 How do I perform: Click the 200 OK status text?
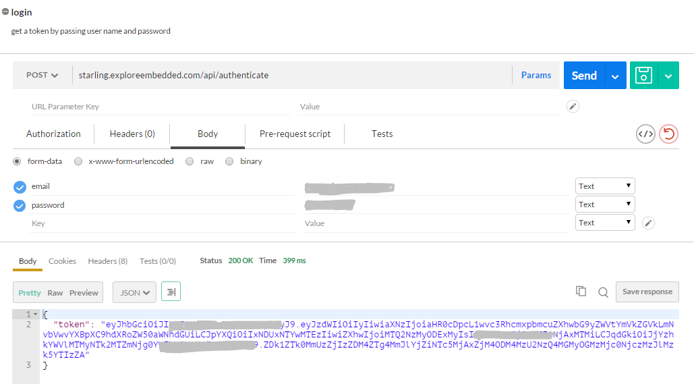pos(240,260)
